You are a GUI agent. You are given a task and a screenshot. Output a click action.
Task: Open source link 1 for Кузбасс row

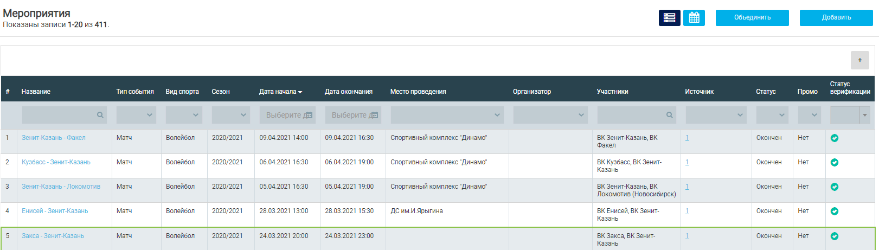(687, 162)
